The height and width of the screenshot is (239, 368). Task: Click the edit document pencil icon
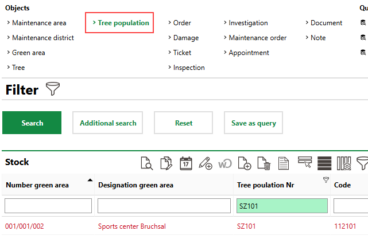click(166, 163)
